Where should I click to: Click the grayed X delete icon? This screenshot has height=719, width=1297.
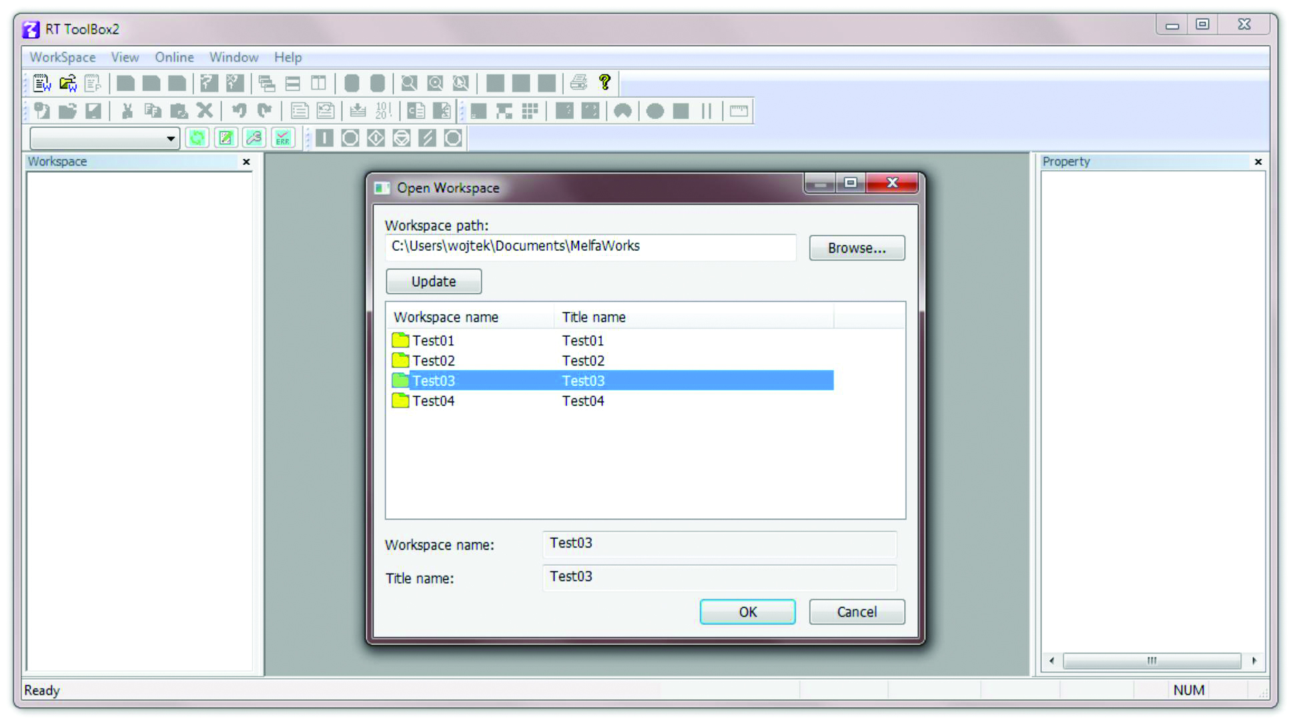tap(205, 111)
